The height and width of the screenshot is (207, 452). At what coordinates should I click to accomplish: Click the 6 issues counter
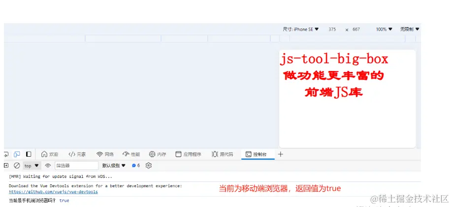click(136, 166)
